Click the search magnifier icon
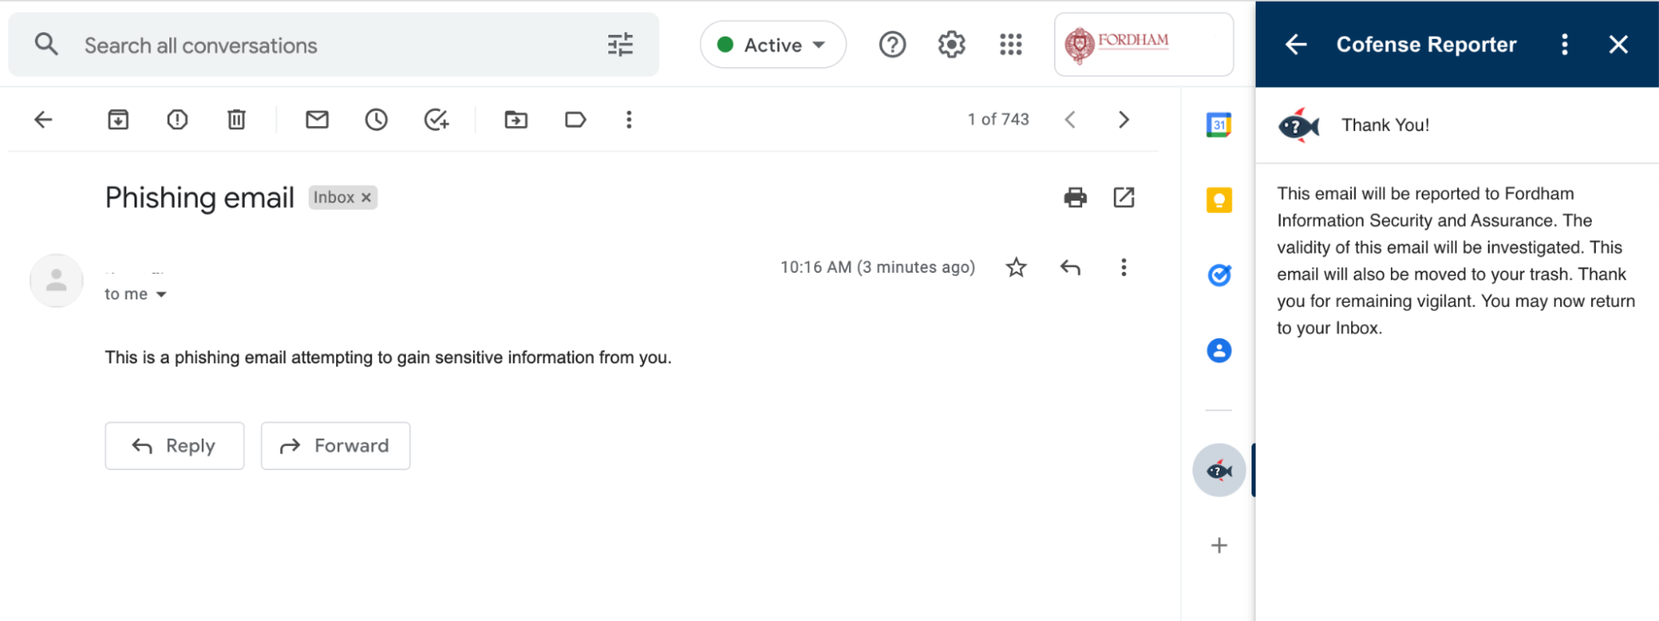Viewport: 1659px width, 621px height. pos(46,44)
